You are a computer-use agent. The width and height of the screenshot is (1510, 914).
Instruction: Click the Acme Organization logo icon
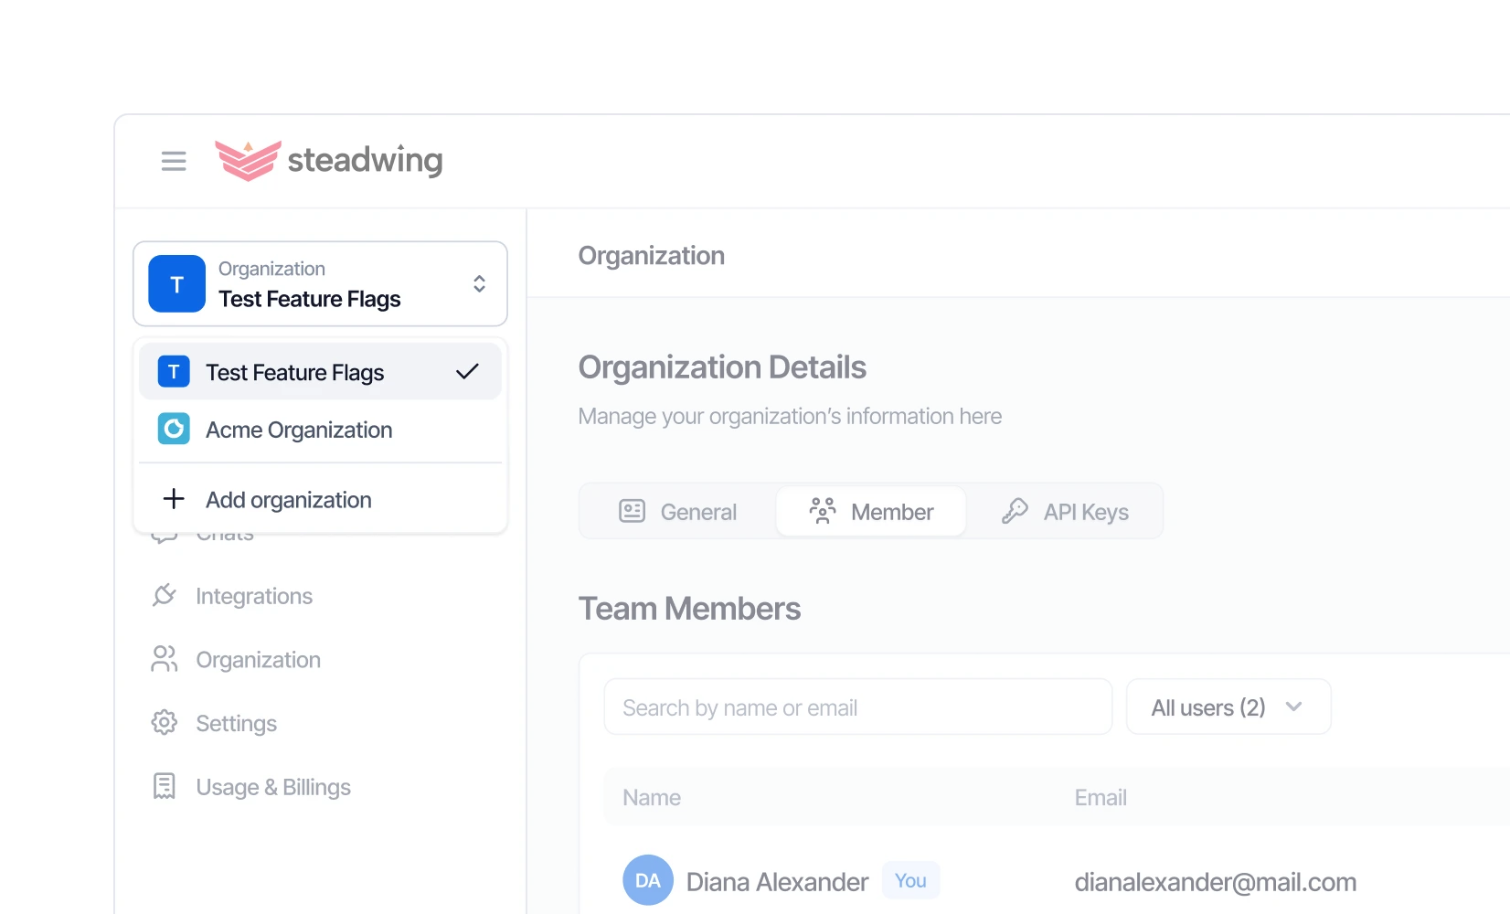(174, 429)
